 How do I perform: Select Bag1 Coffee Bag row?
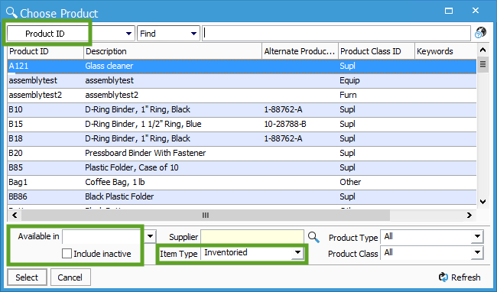click(x=242, y=183)
